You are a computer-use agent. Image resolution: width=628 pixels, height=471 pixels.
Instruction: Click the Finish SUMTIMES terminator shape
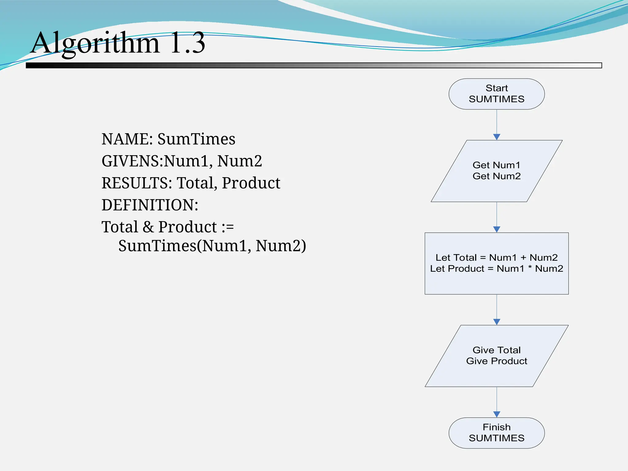click(x=496, y=433)
